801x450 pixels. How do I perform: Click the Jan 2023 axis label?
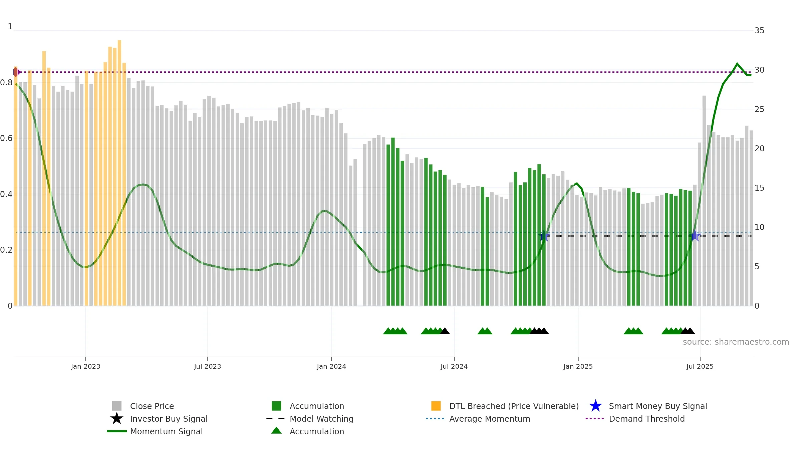click(x=85, y=367)
